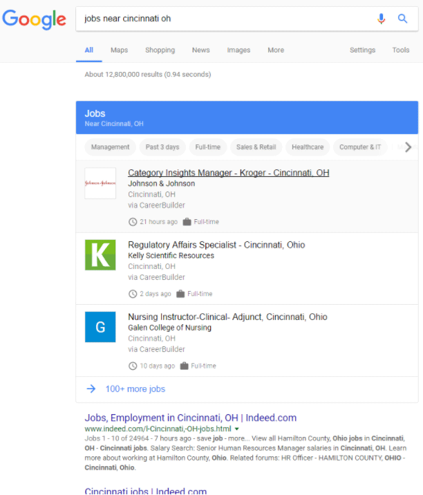Click the blue Galen College G logo
The image size is (423, 495).
[100, 327]
